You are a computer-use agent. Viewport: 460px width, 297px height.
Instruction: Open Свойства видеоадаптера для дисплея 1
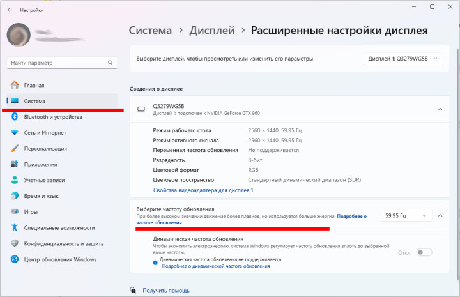pos(203,190)
